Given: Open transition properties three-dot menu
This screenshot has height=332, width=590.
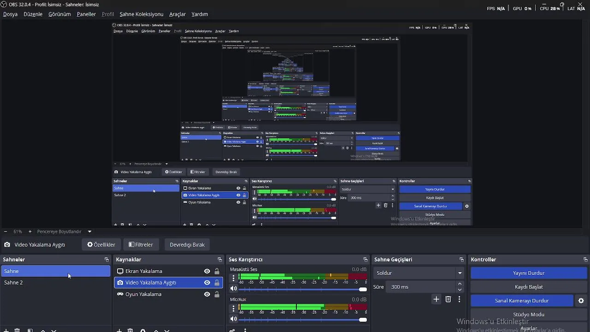Looking at the screenshot, I should (459, 299).
